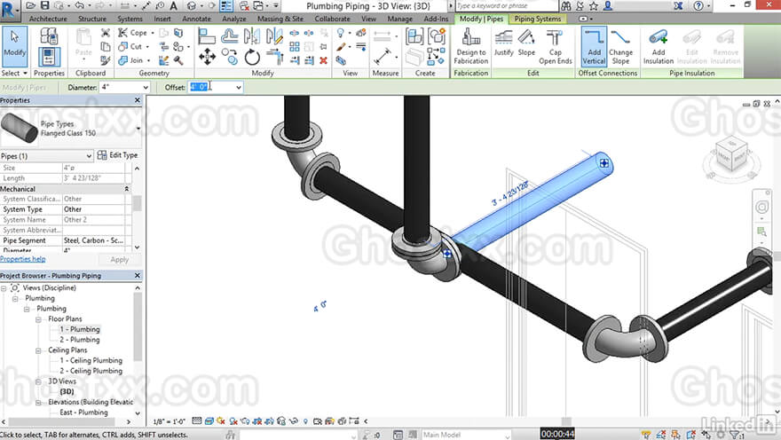781x440 pixels.
Task: Collapse the Mechanical properties group
Action: click(127, 189)
